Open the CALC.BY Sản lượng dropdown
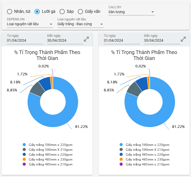 pos(131,12)
